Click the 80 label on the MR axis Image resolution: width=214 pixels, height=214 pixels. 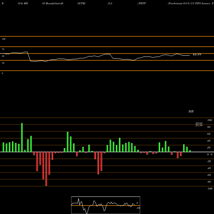click(209, 127)
